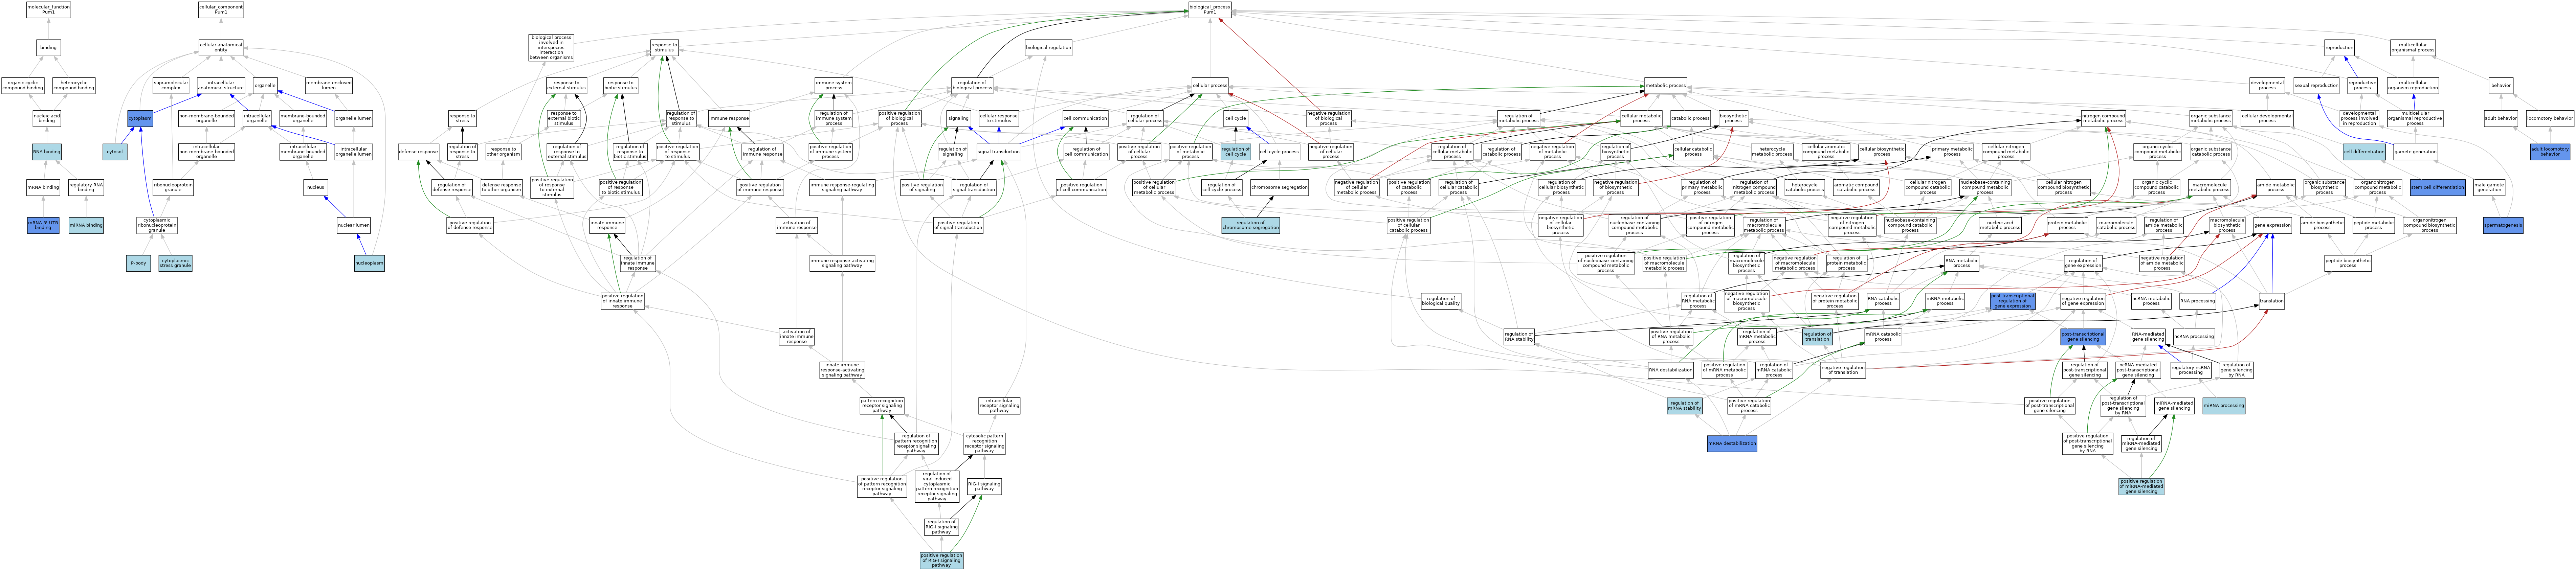
Task: Click the primary metabolic process node
Action: pyautogui.click(x=1952, y=152)
